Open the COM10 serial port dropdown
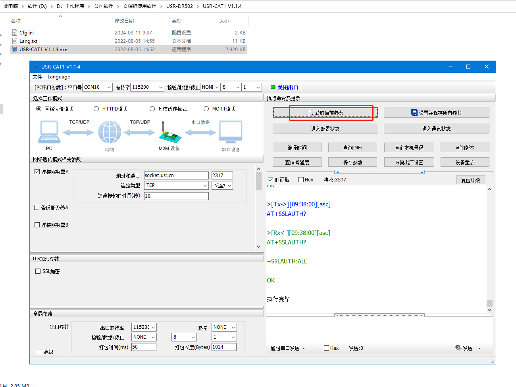 (97, 87)
